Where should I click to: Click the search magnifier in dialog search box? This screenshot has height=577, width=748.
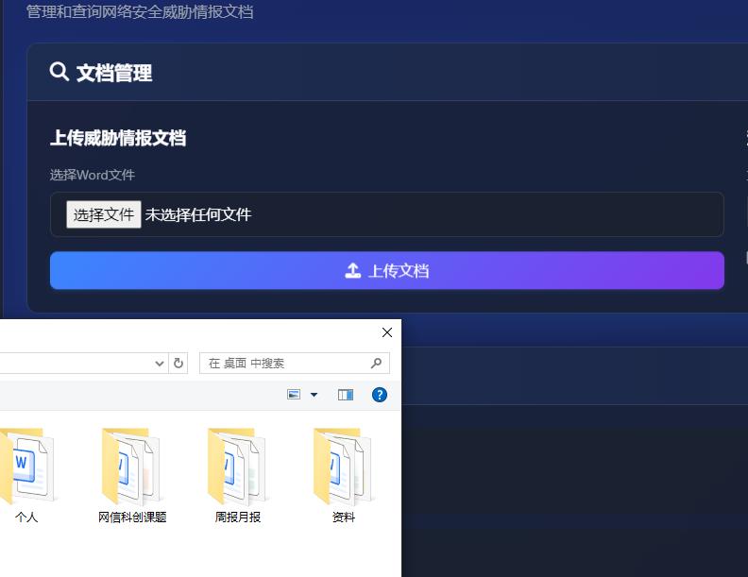pyautogui.click(x=376, y=363)
